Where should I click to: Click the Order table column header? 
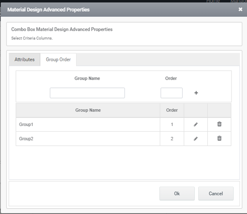click(x=172, y=110)
